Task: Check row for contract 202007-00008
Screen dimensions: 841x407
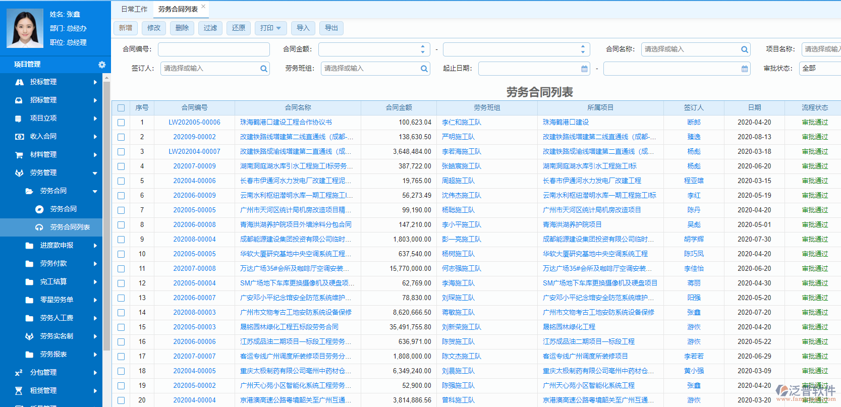Action: coord(121,269)
